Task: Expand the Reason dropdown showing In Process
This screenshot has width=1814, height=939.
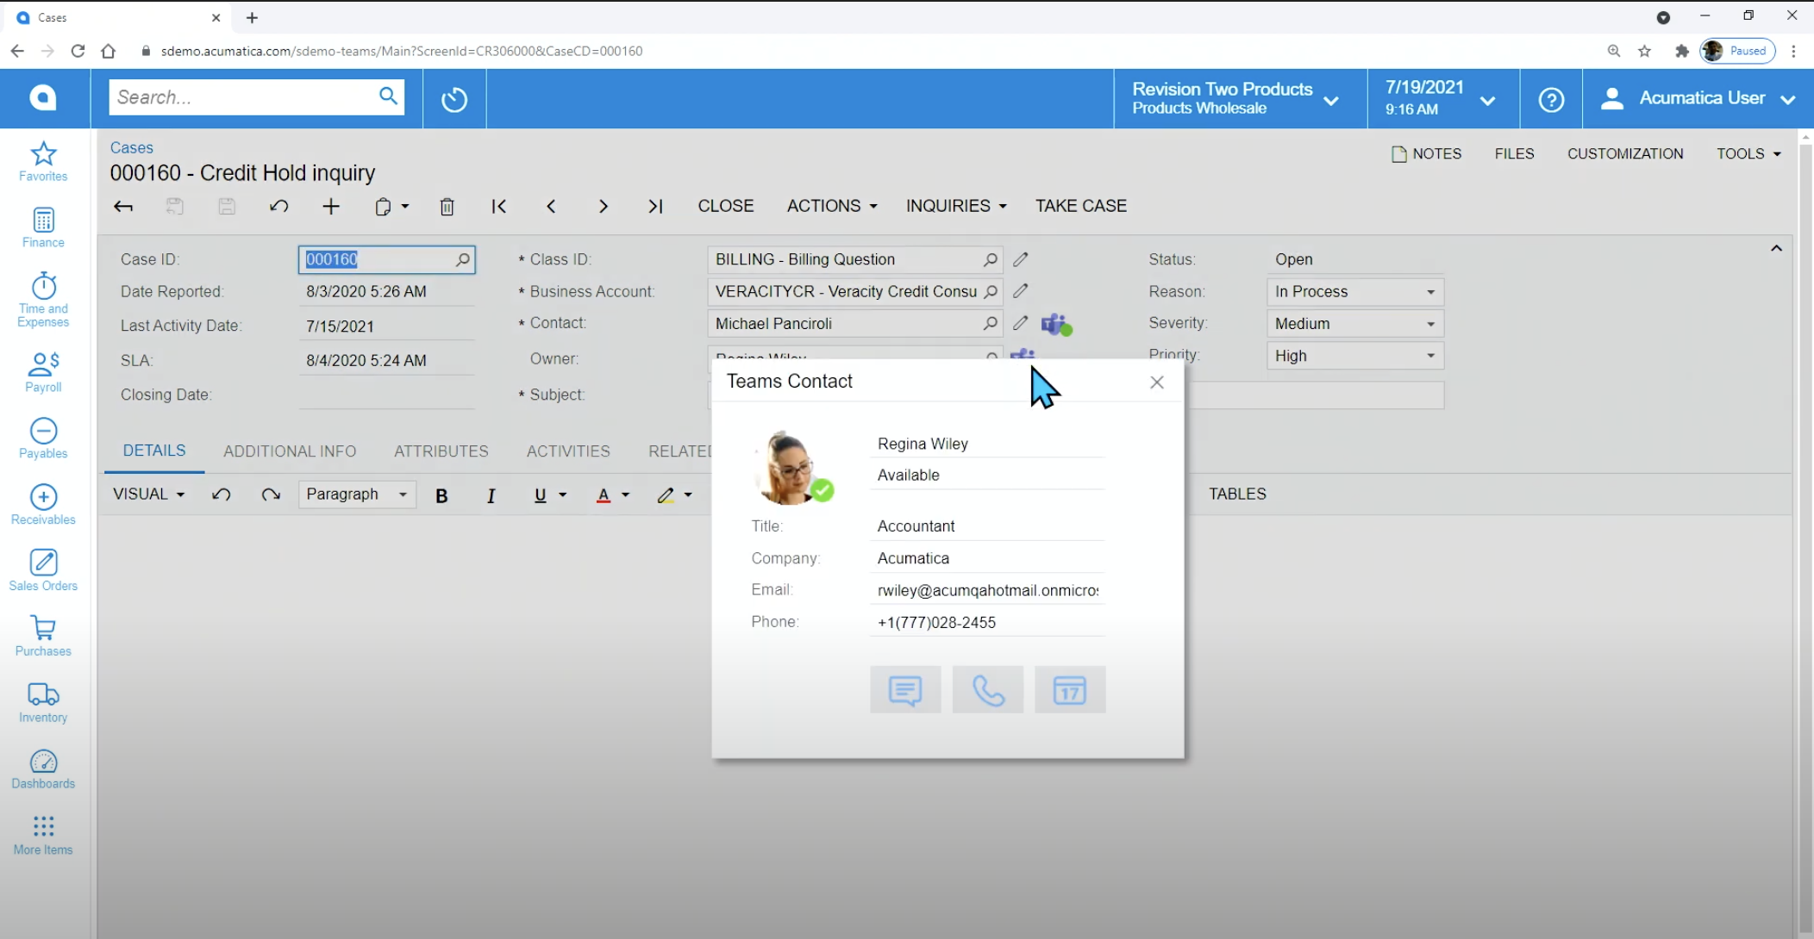Action: (x=1427, y=291)
